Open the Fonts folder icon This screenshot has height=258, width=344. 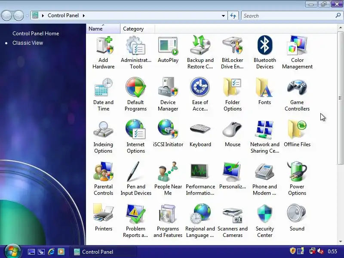pos(264,92)
